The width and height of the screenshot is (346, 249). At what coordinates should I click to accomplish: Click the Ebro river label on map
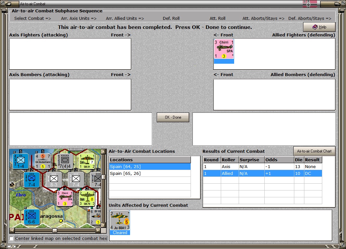coord(21,195)
